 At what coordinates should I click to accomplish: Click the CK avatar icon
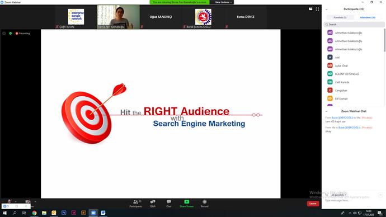click(330, 82)
